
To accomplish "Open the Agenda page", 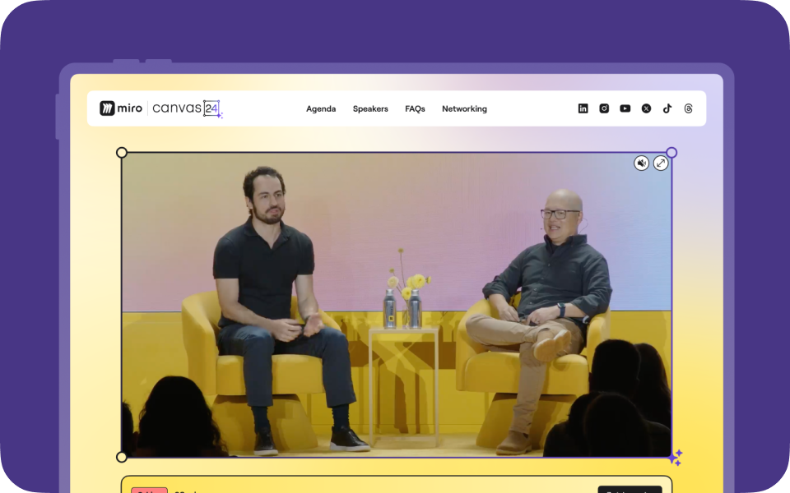I will [321, 108].
